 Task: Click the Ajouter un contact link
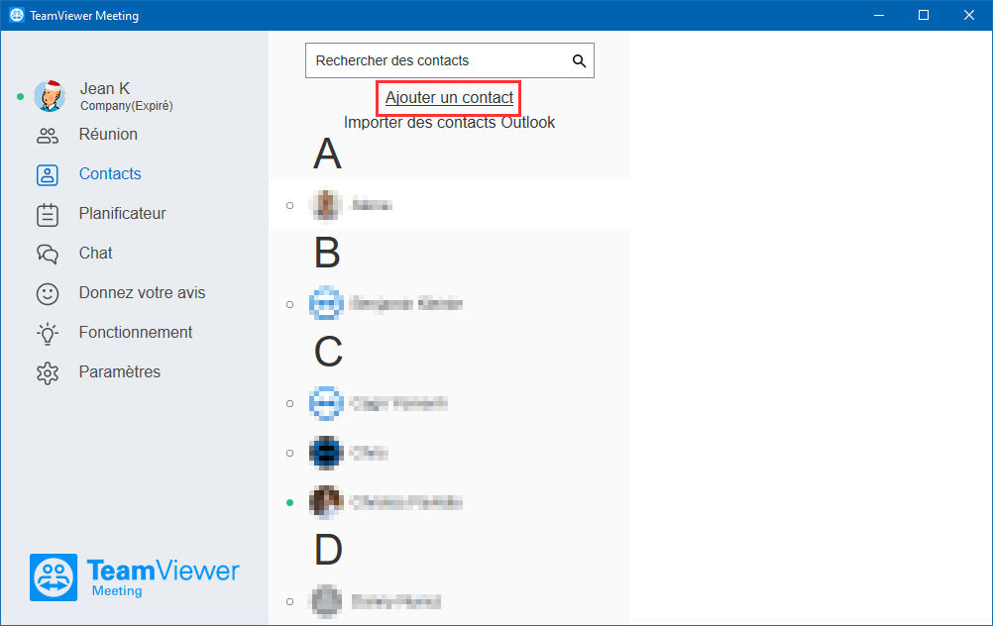coord(449,97)
